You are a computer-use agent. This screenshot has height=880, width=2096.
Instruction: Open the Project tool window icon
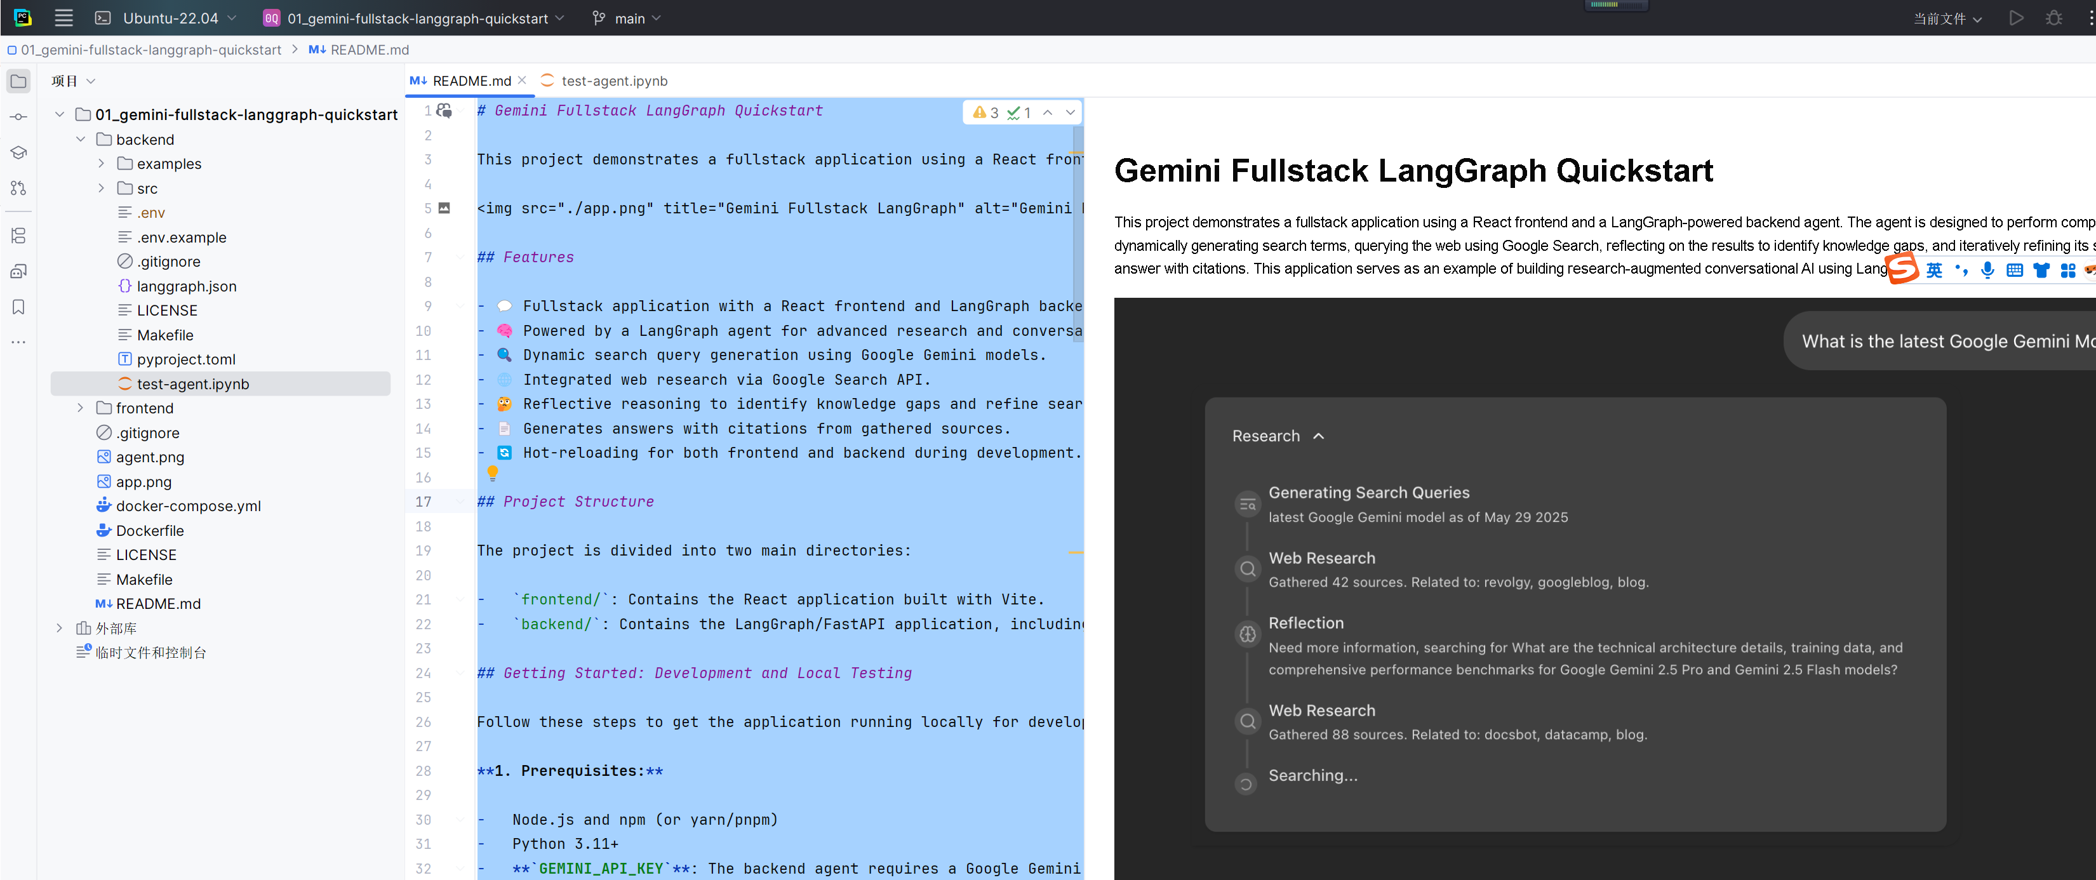tap(18, 81)
